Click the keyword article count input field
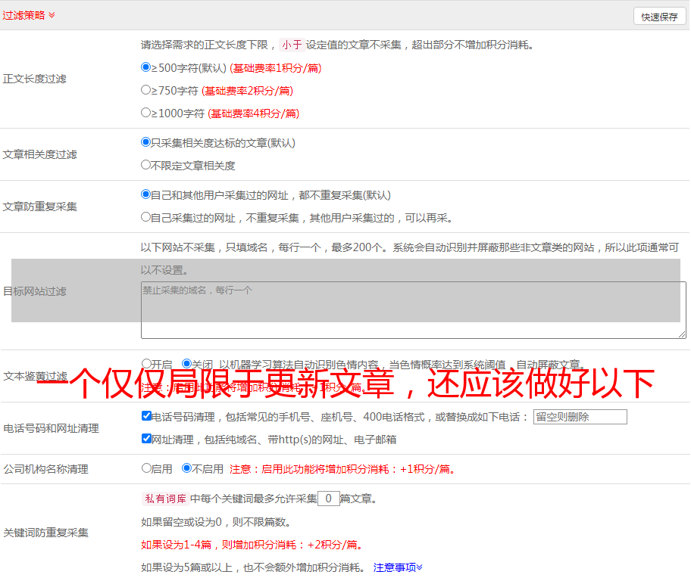This screenshot has width=691, height=581. 328,499
